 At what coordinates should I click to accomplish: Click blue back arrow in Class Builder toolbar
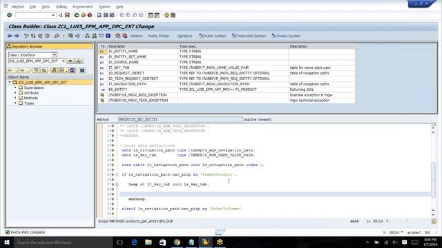pos(10,36)
